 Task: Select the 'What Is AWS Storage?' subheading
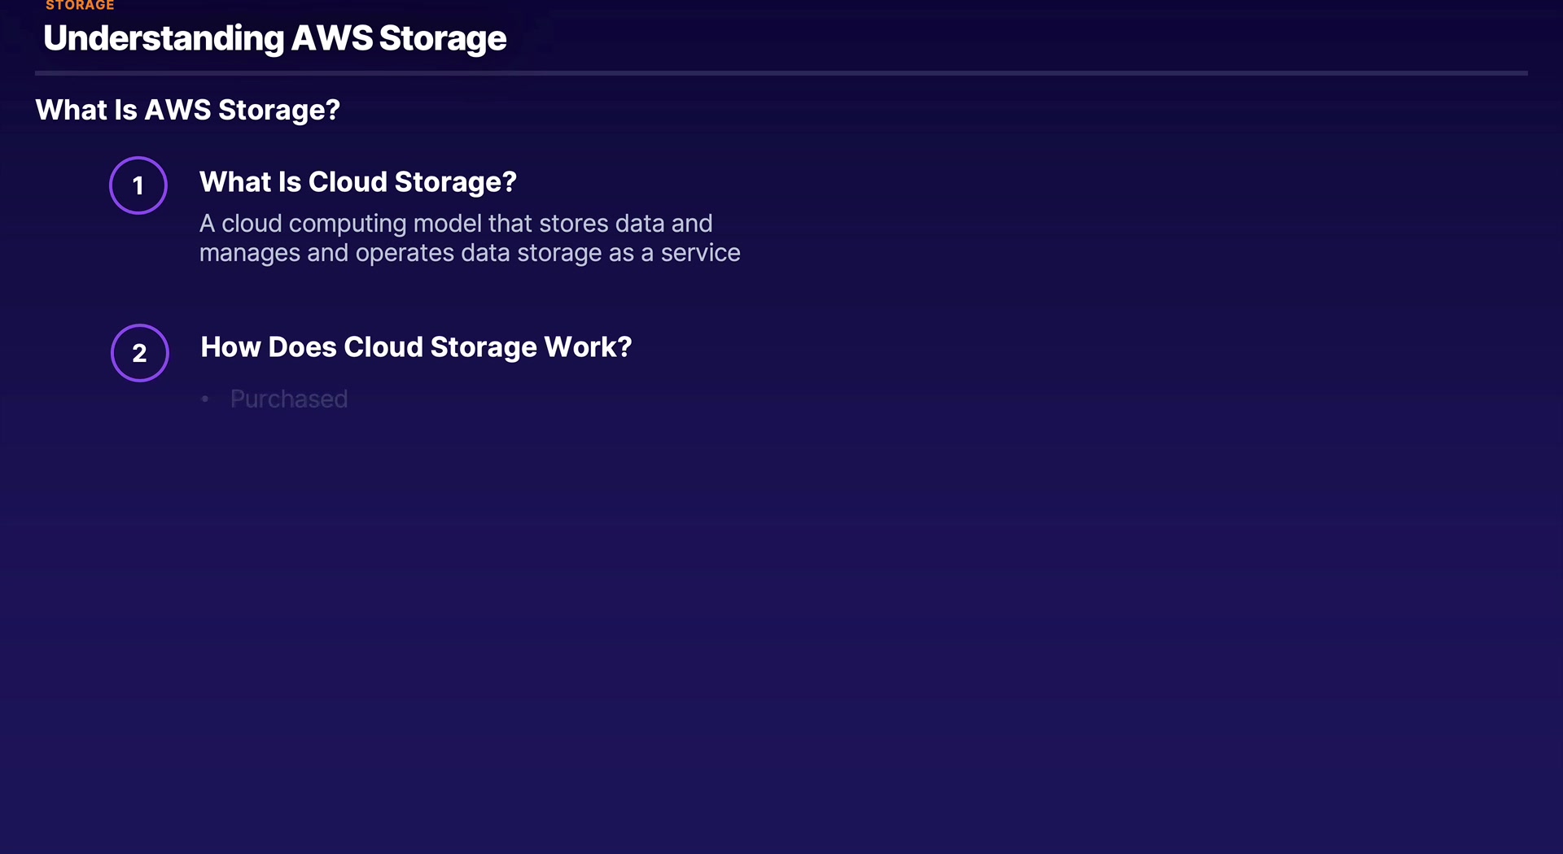point(188,110)
